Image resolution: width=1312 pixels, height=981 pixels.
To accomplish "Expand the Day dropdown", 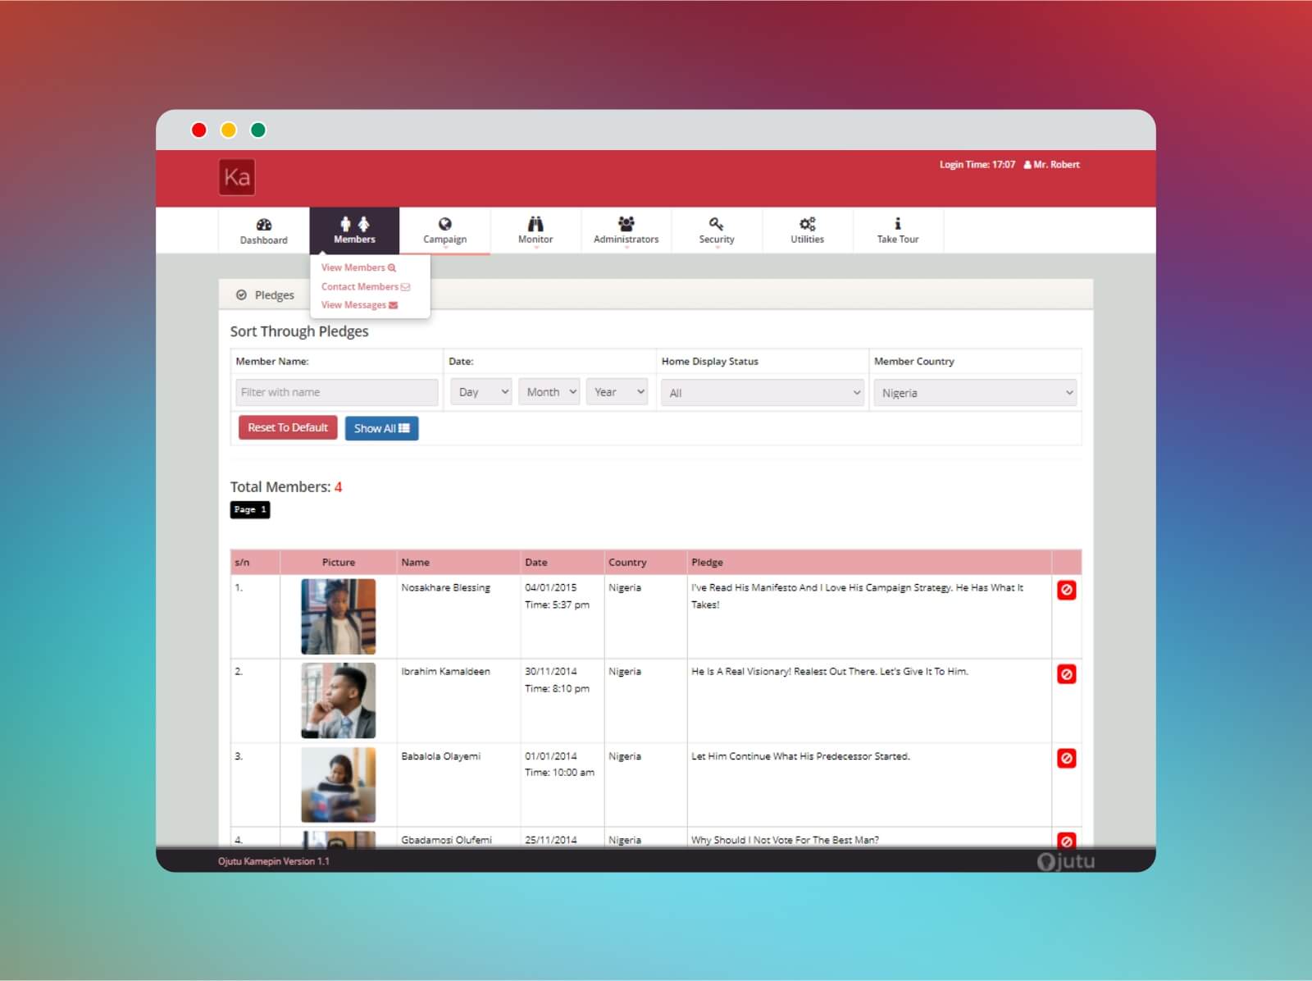I will 481,392.
